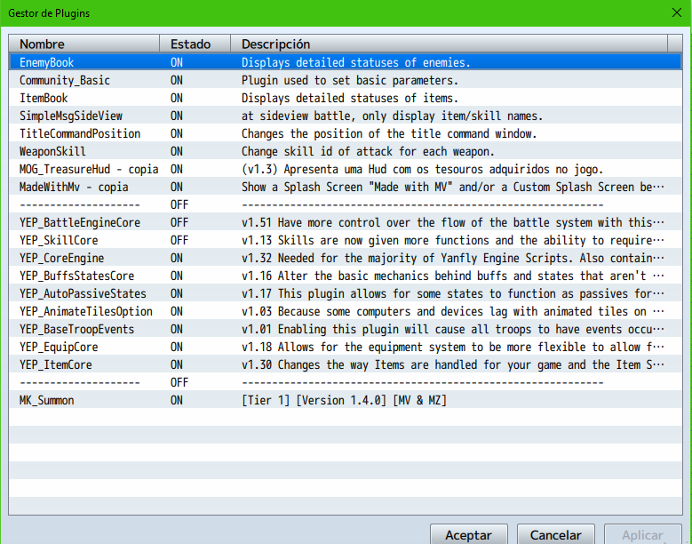Click the Aplicar button

642,535
